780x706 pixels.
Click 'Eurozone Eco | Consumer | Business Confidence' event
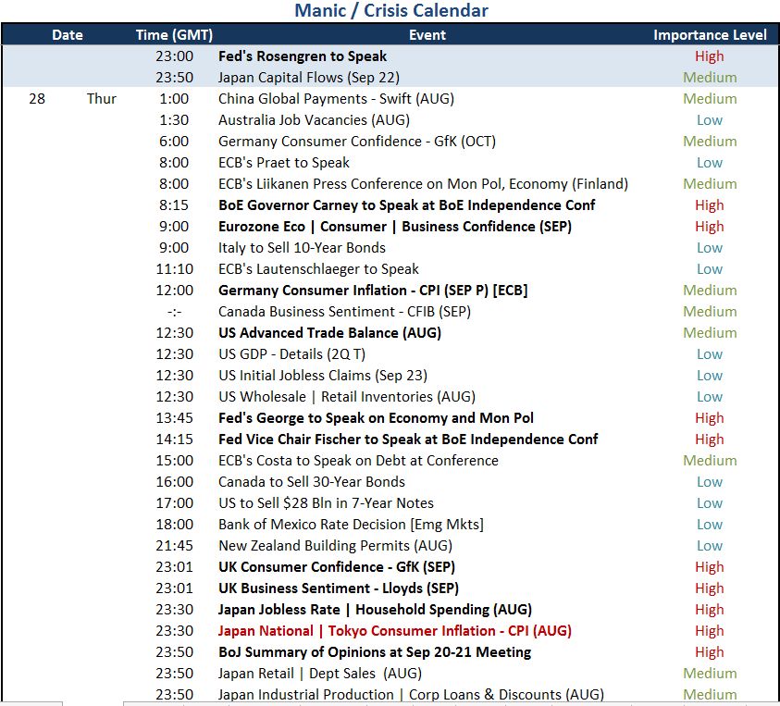click(x=395, y=227)
